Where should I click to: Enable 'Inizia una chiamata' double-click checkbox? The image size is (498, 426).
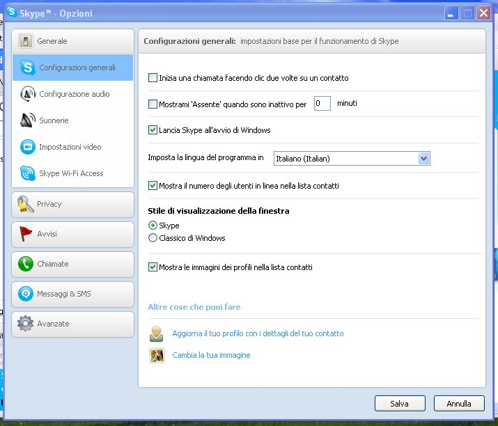coord(153,78)
